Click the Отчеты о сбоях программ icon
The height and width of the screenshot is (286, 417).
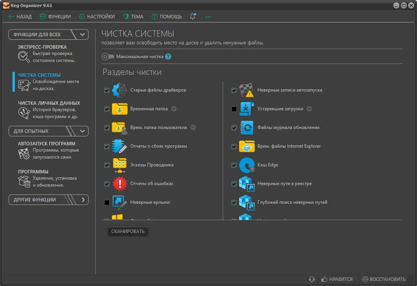pos(119,147)
